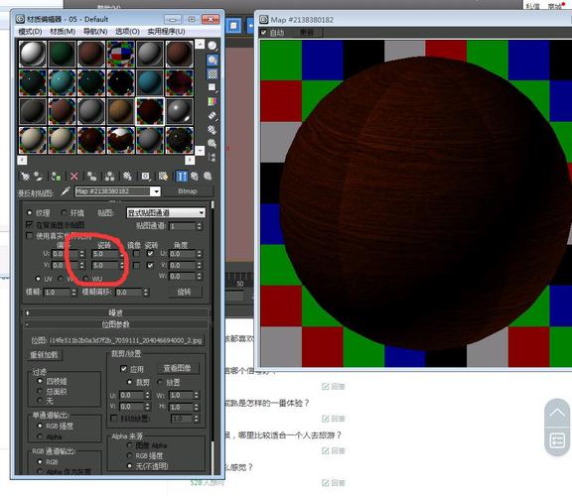Toggle the checkered Background icon

click(213, 74)
